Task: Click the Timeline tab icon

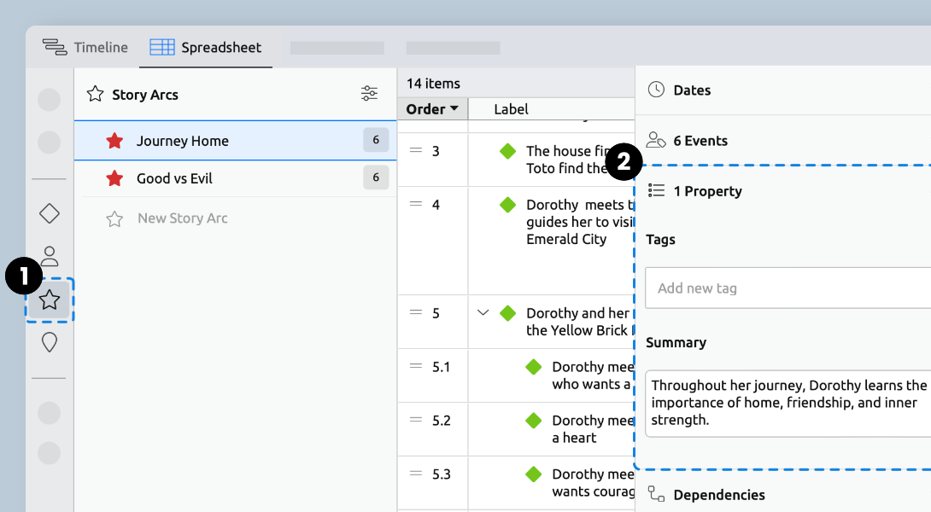Action: tap(55, 48)
